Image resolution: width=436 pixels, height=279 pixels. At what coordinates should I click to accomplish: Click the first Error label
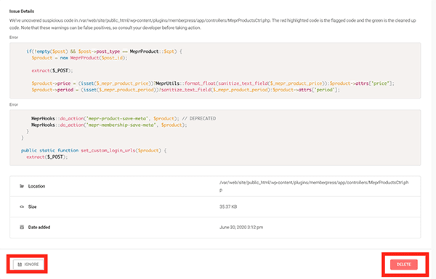(14, 38)
